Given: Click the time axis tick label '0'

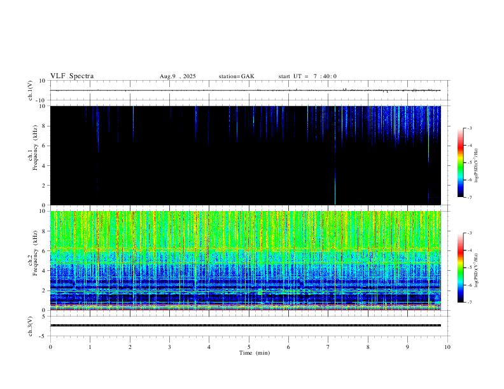Looking at the screenshot, I should coord(50,347).
